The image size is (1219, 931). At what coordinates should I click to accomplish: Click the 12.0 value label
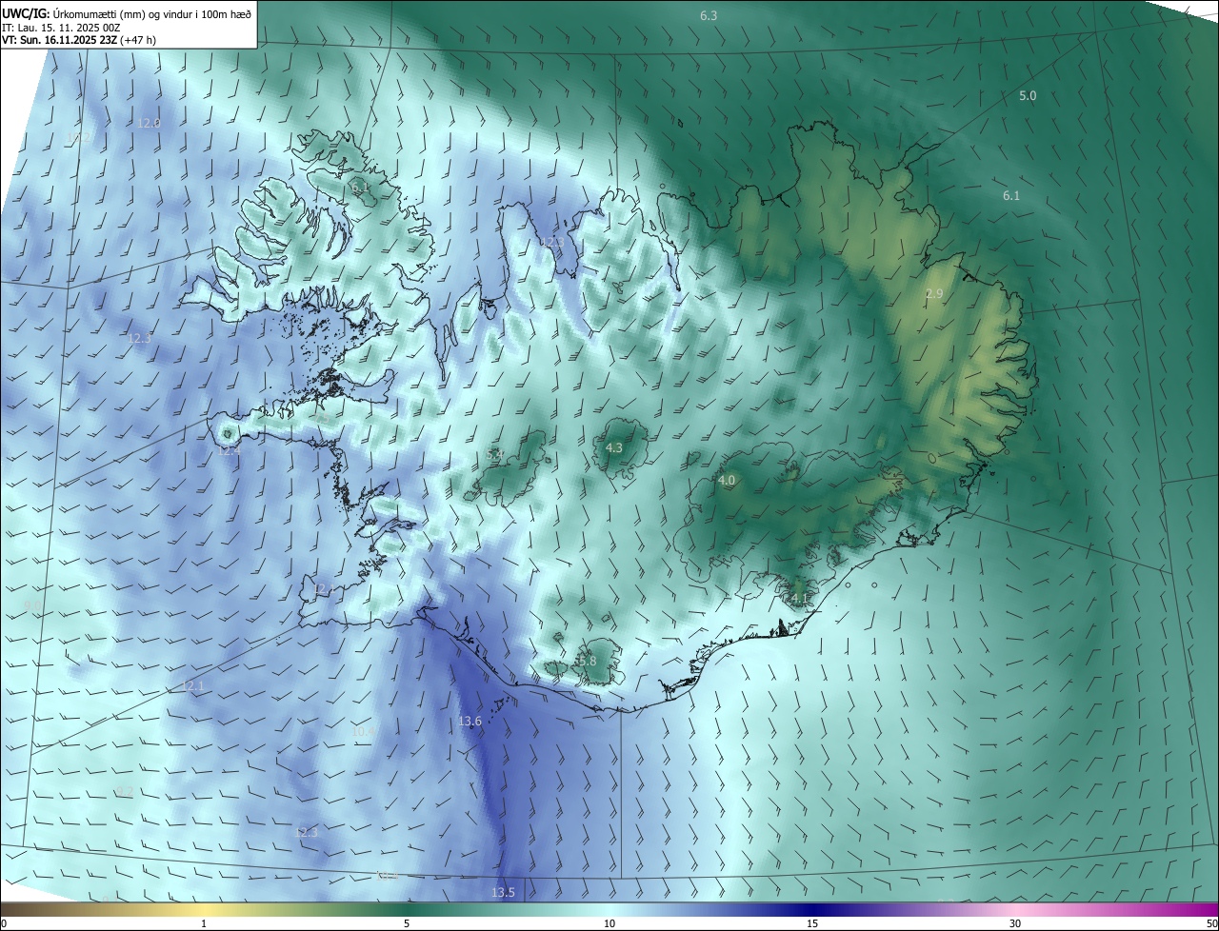[x=149, y=124]
